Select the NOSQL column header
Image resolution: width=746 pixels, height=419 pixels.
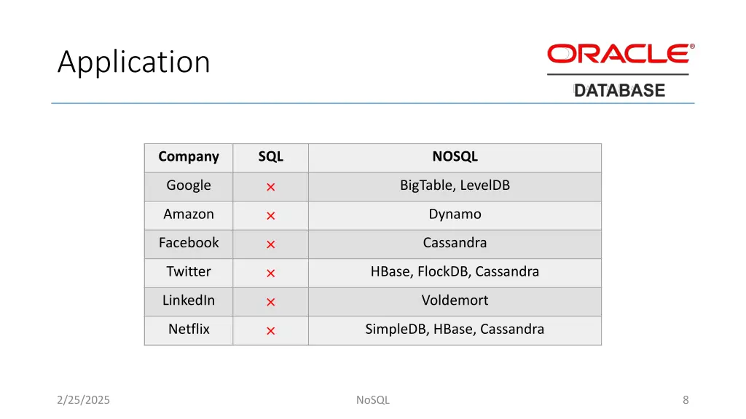tap(455, 157)
